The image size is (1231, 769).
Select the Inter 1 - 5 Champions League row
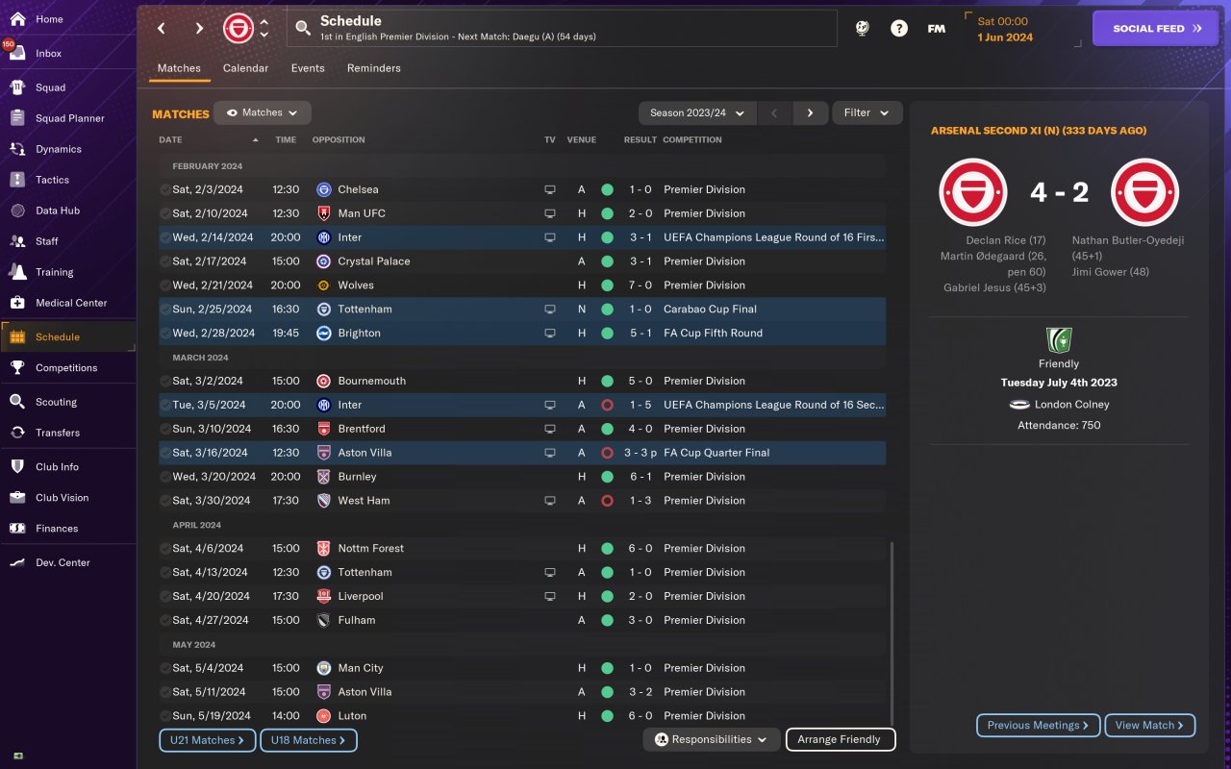pyautogui.click(x=522, y=405)
